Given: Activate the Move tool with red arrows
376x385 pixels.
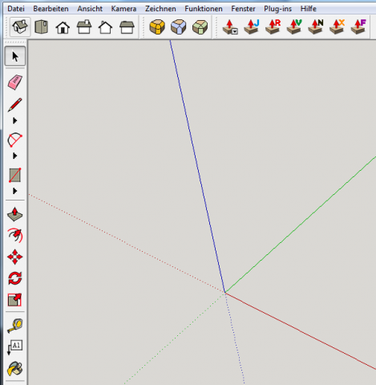Looking at the screenshot, I should pyautogui.click(x=15, y=257).
